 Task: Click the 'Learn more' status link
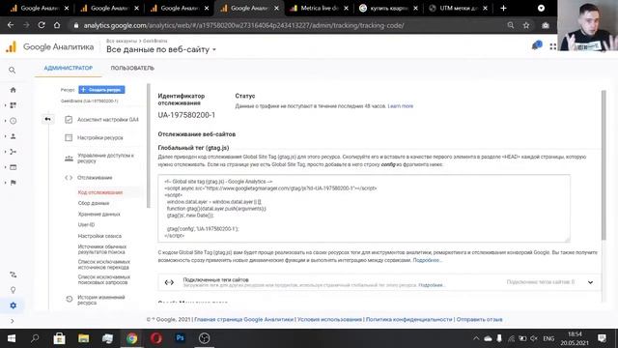(x=401, y=106)
